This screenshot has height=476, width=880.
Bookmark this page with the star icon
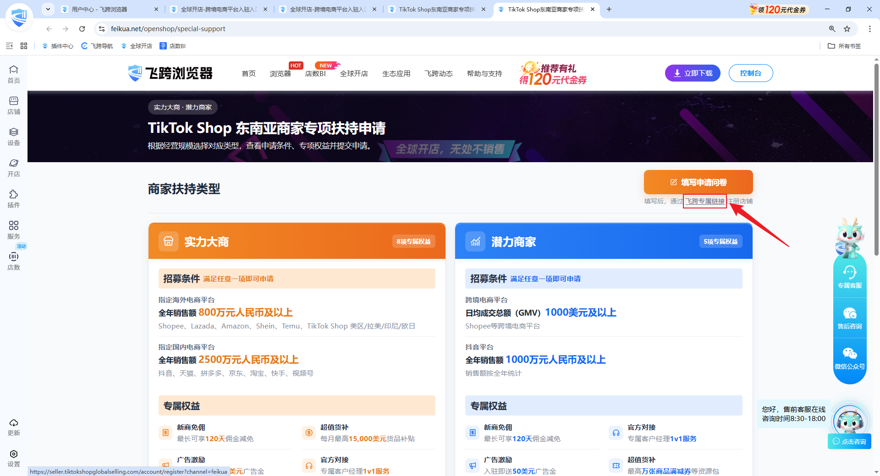[847, 29]
